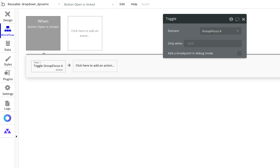The height and width of the screenshot is (168, 280).
Task: Enable Add a breakpoint in debug mode
Action: [239, 53]
